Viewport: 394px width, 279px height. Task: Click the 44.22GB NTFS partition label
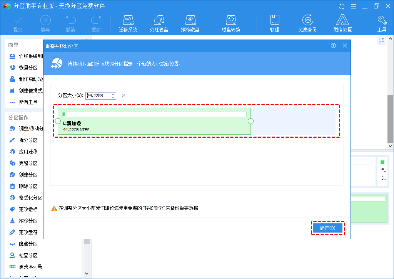coord(76,130)
